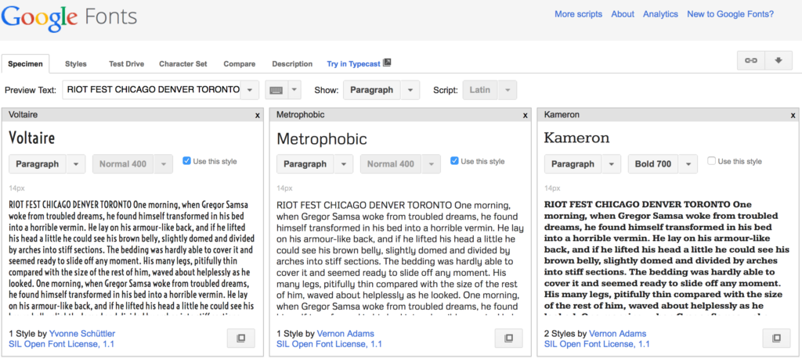Open the About link
The height and width of the screenshot is (362, 802).
pyautogui.click(x=623, y=14)
